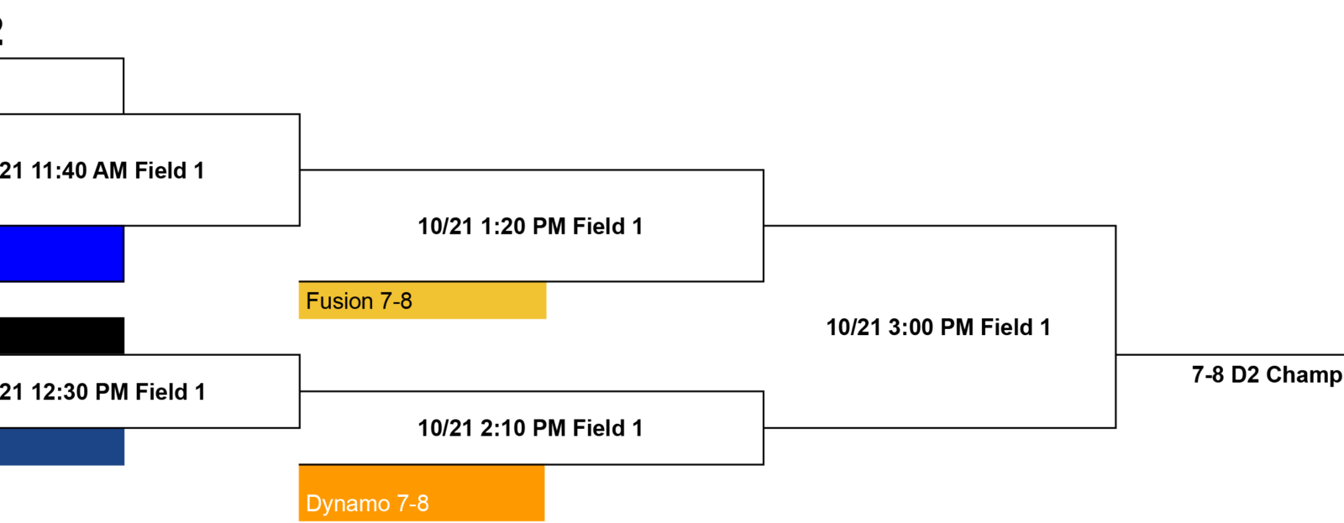Screen dimensions: 1344x523
Task: Click the empty top-left bracket slot
Action: [x=61, y=86]
